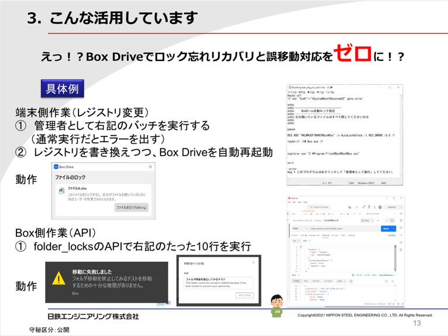Switch to Pre-req tab in Postman
448x336 pixels.
click(x=334, y=235)
